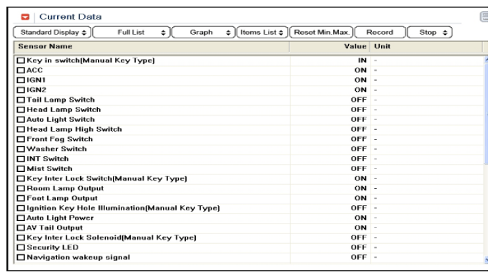Open the Standard Display dropdown
The height and width of the screenshot is (278, 494).
pos(53,32)
